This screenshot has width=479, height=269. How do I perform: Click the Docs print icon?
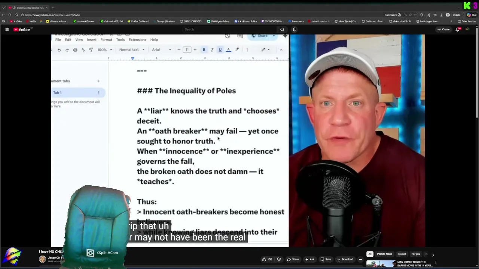point(75,50)
